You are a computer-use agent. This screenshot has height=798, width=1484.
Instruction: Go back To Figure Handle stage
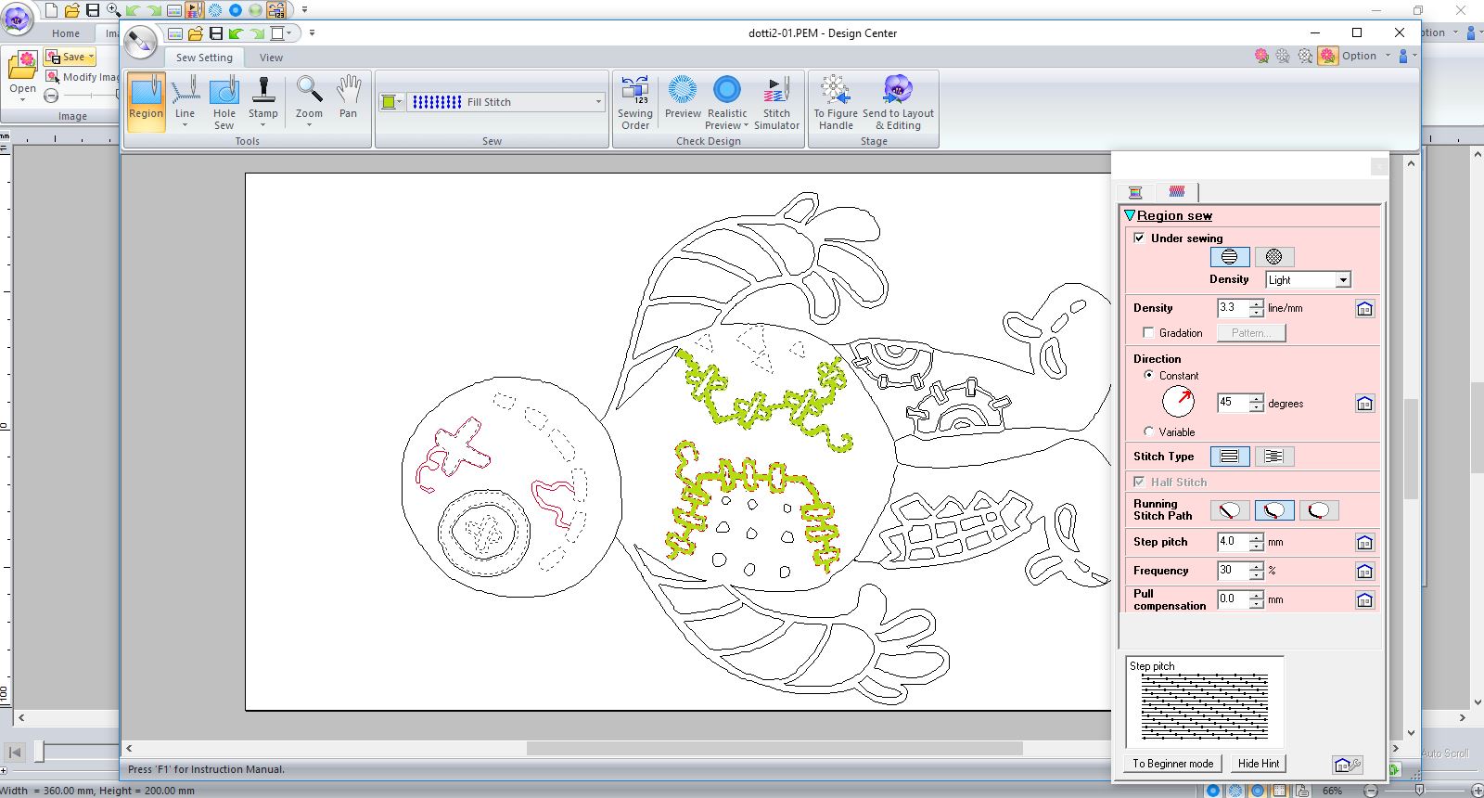836,103
